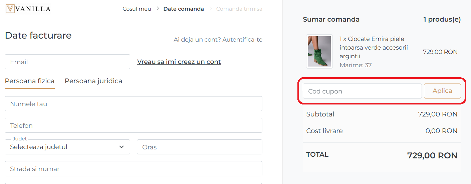Focus the Telefon input field
The image size is (471, 184).
(x=133, y=125)
